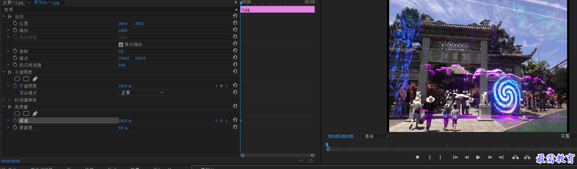Screen dimensions: 577x169
Task: Go to in point
Action: tap(455, 157)
